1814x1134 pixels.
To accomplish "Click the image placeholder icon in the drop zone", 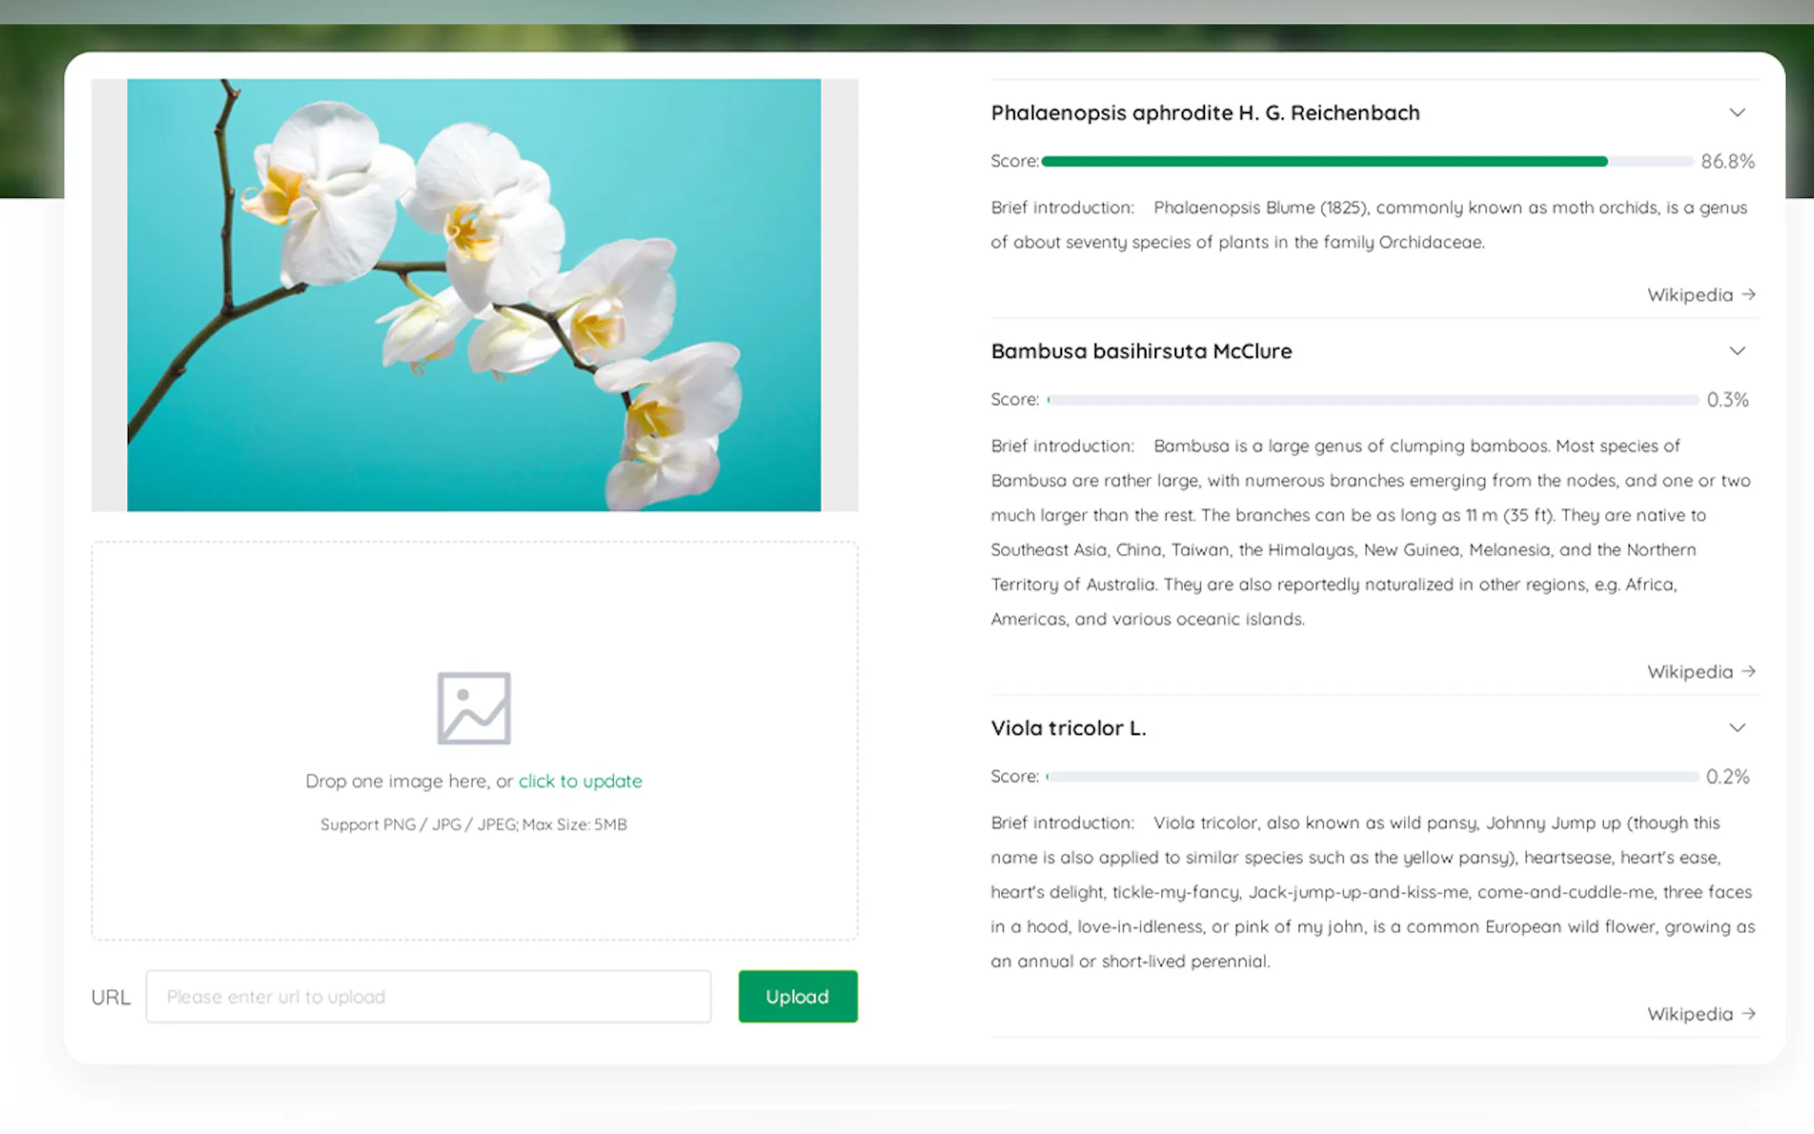I will coord(473,708).
